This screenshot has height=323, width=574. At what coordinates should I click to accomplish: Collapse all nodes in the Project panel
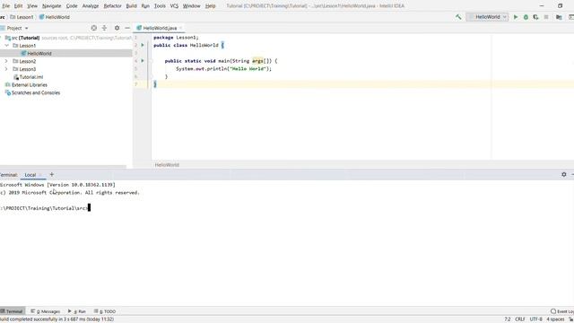point(104,28)
